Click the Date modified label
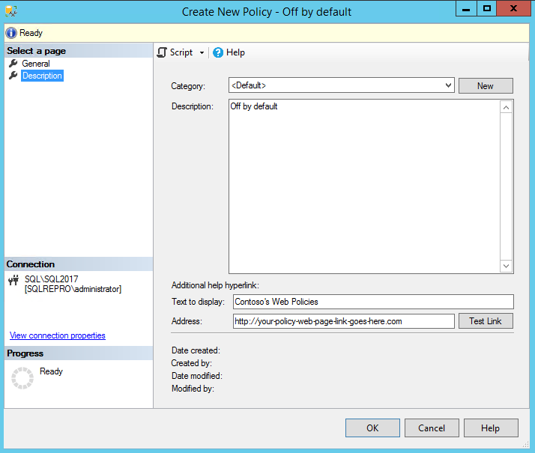535x453 pixels. (x=197, y=376)
